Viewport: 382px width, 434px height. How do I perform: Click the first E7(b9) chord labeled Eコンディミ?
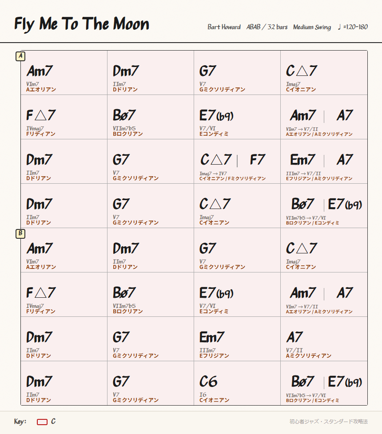click(216, 115)
